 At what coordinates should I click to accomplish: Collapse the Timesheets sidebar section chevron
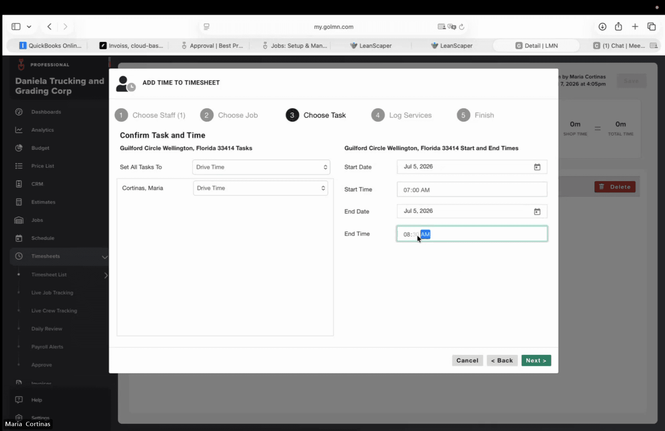(x=104, y=257)
